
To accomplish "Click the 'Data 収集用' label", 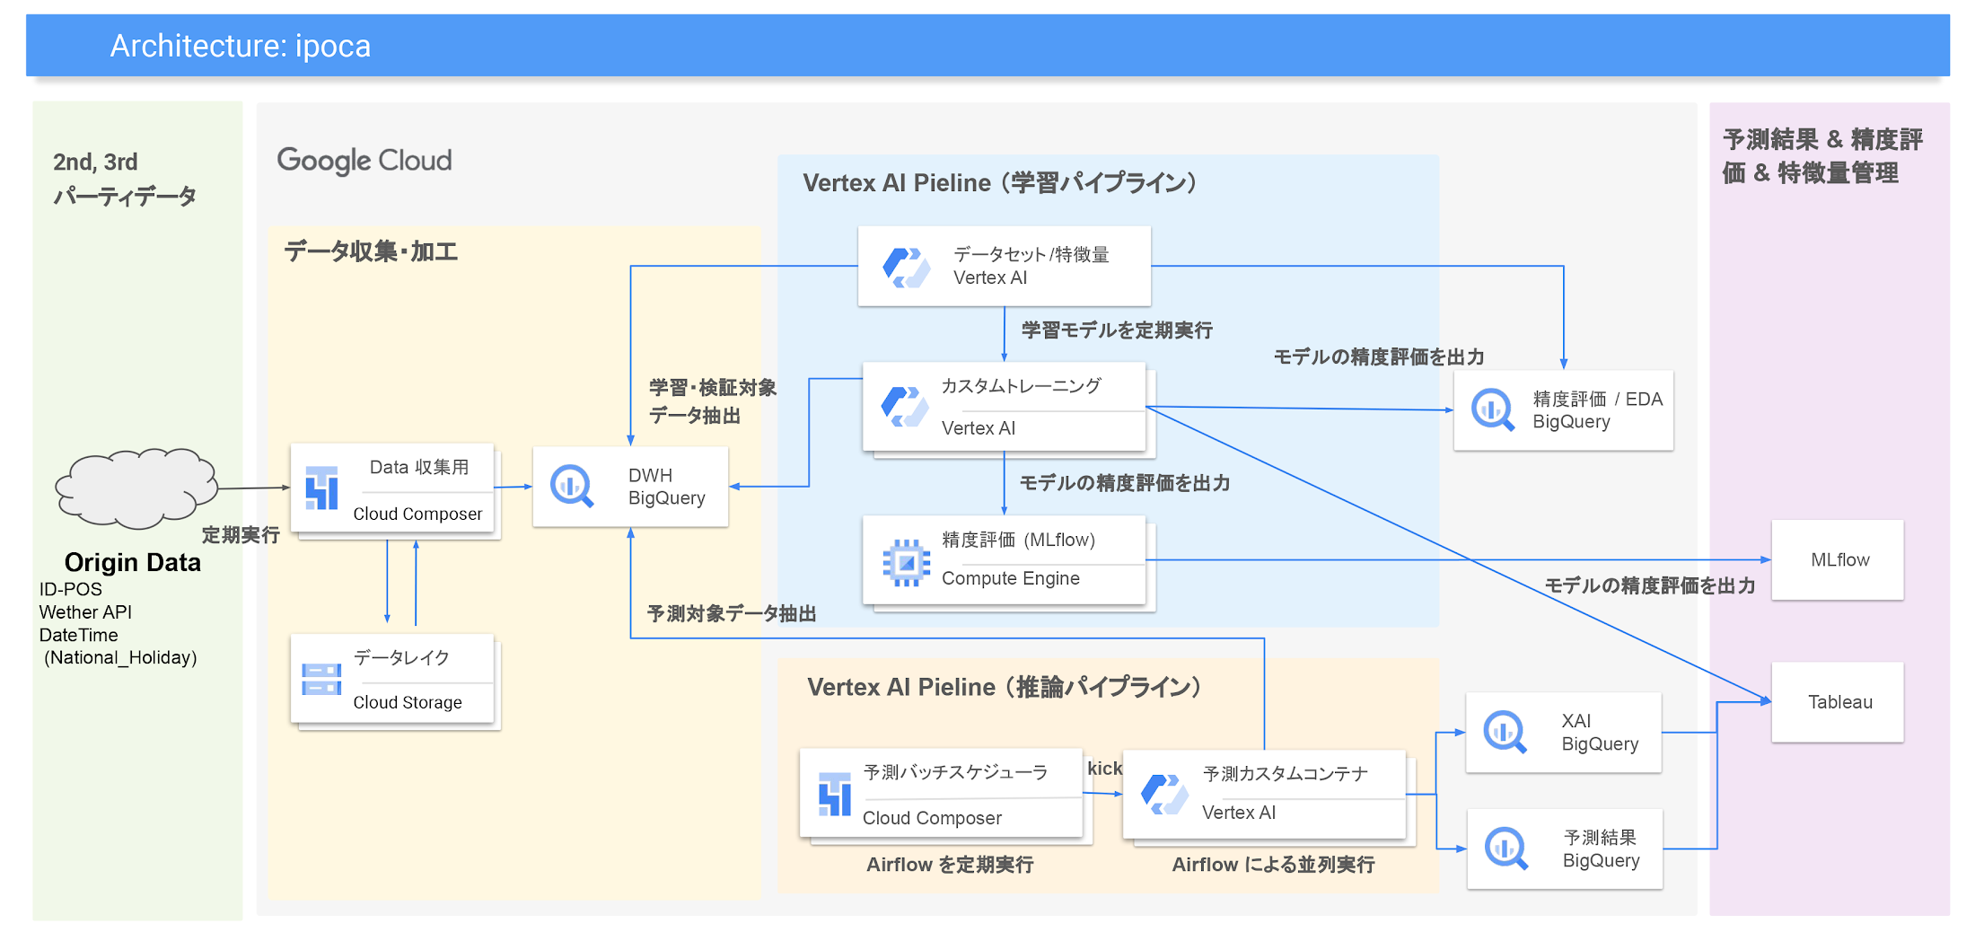I will (x=419, y=467).
